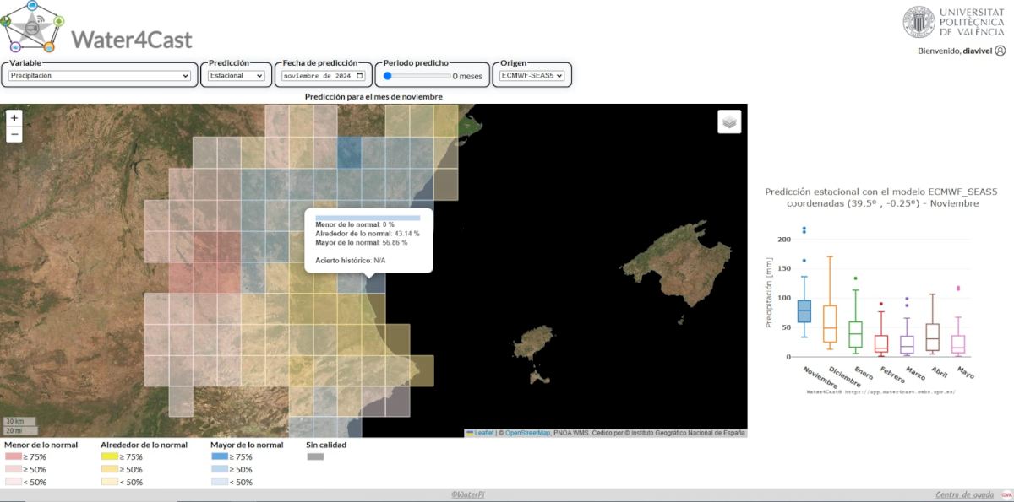Viewport: 1014px width, 502px height.
Task: Open the Origen dropdown showing ECMWF-SEAS5
Action: coord(532,76)
